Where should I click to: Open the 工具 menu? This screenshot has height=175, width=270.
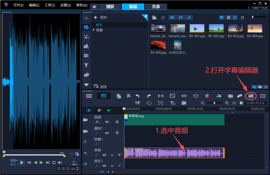[50, 5]
